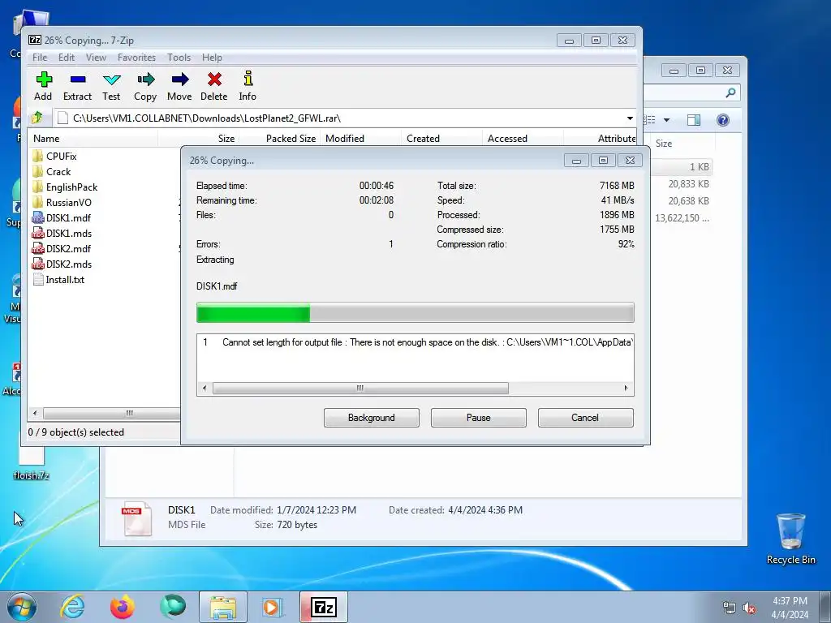Open the Windows Start menu
This screenshot has height=623, width=831.
click(22, 607)
